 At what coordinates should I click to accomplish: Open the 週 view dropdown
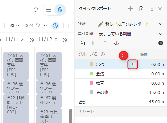coord(14,26)
